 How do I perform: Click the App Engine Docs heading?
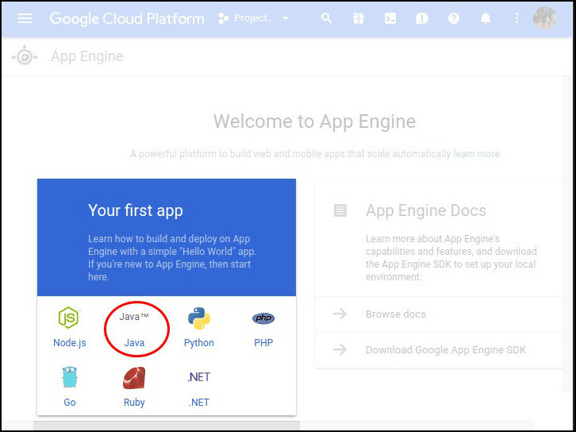pyautogui.click(x=426, y=210)
